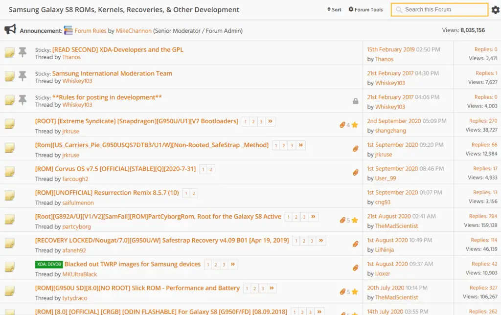Click note icon for Resurrection Remix thread
501x315 pixels.
pos(10,196)
